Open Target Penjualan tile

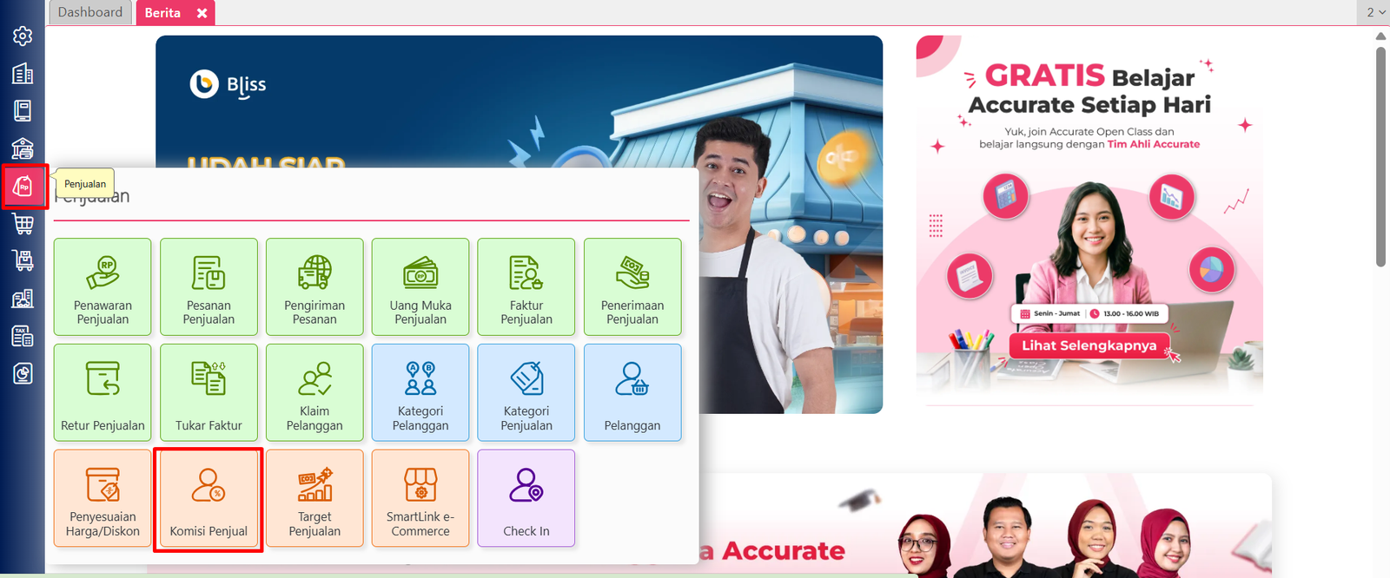(314, 498)
